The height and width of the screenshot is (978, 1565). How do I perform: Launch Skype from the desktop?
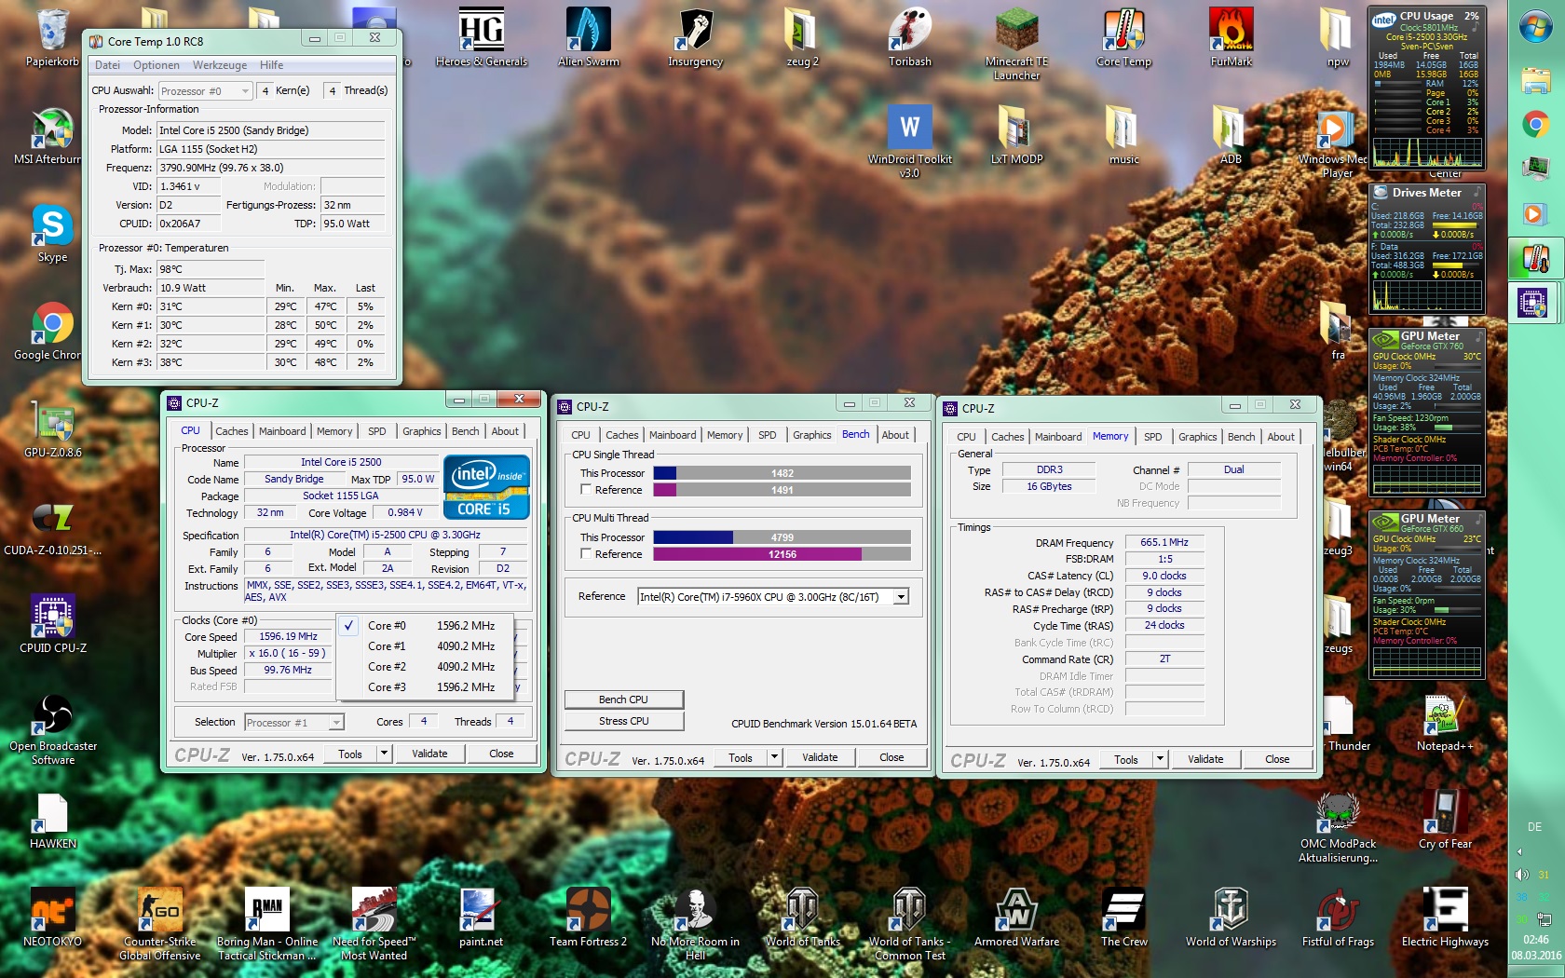52,234
